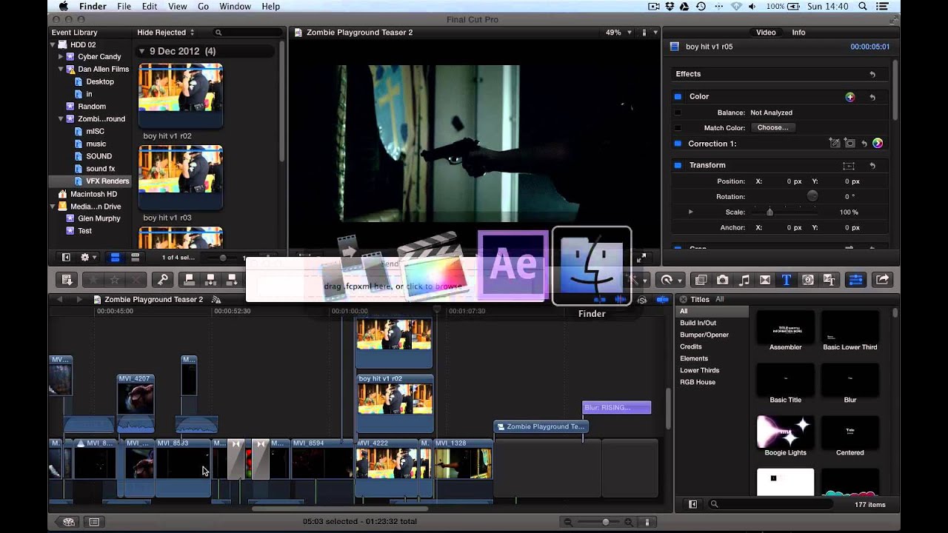Image resolution: width=948 pixels, height=533 pixels.
Task: Click timeline history back arrow
Action: click(60, 300)
